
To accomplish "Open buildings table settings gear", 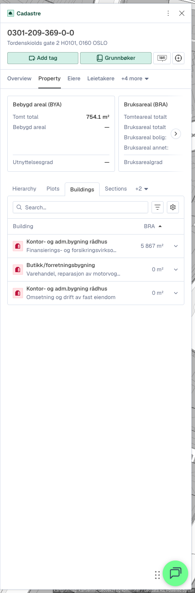I will click(x=173, y=207).
